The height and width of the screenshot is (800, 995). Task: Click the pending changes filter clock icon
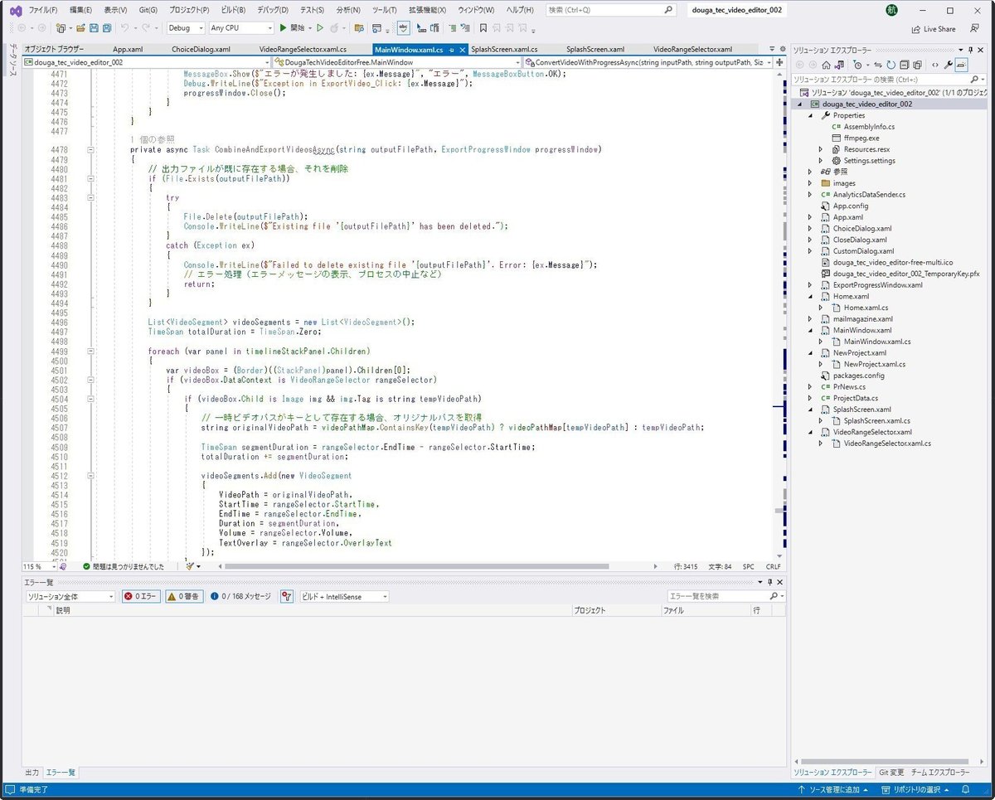[x=858, y=65]
